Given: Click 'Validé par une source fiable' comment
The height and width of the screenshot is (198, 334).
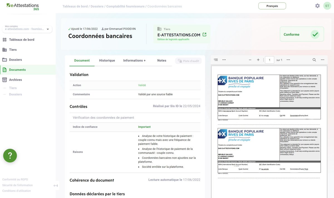Looking at the screenshot, I should tap(155, 94).
